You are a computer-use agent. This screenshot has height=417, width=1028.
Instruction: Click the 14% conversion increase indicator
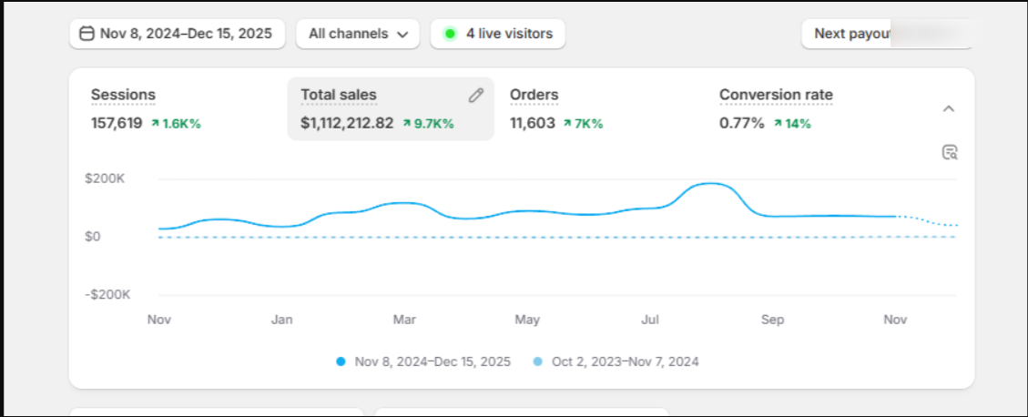792,123
